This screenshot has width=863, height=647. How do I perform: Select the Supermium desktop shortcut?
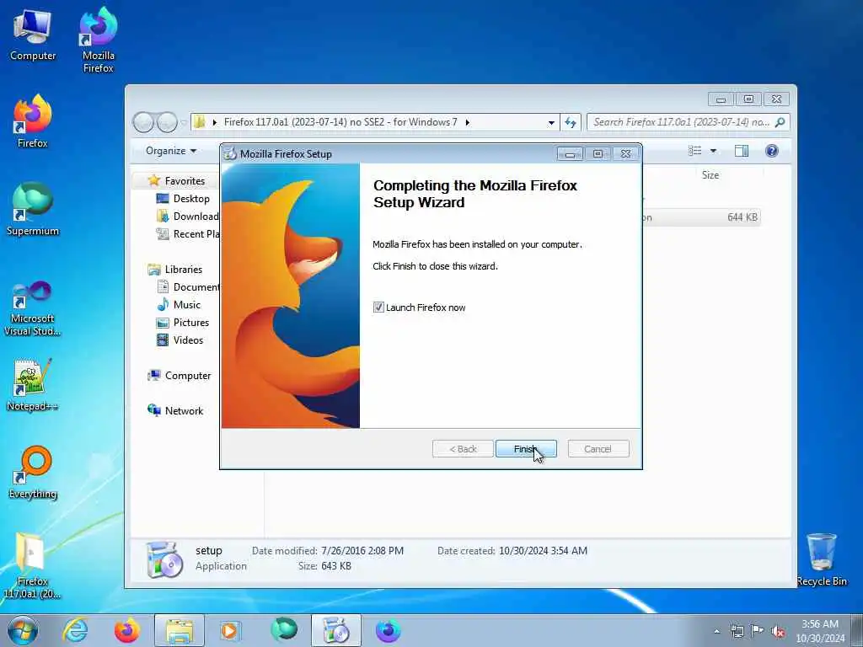(33, 209)
